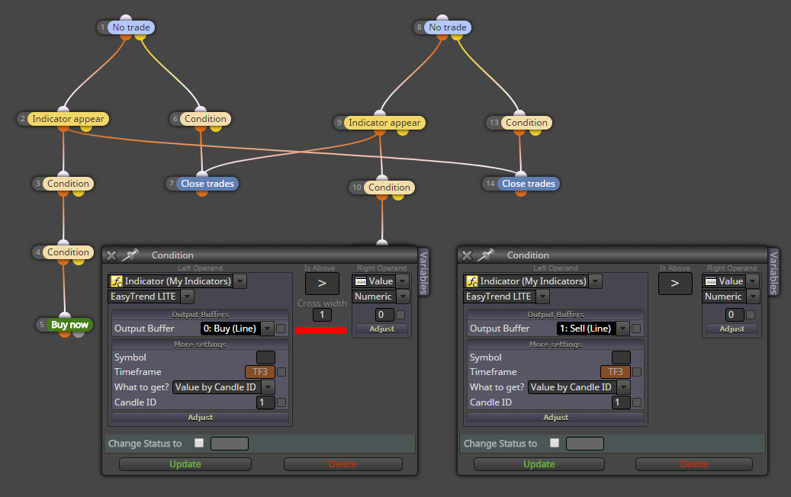Select node 5 Buy now

coord(69,325)
